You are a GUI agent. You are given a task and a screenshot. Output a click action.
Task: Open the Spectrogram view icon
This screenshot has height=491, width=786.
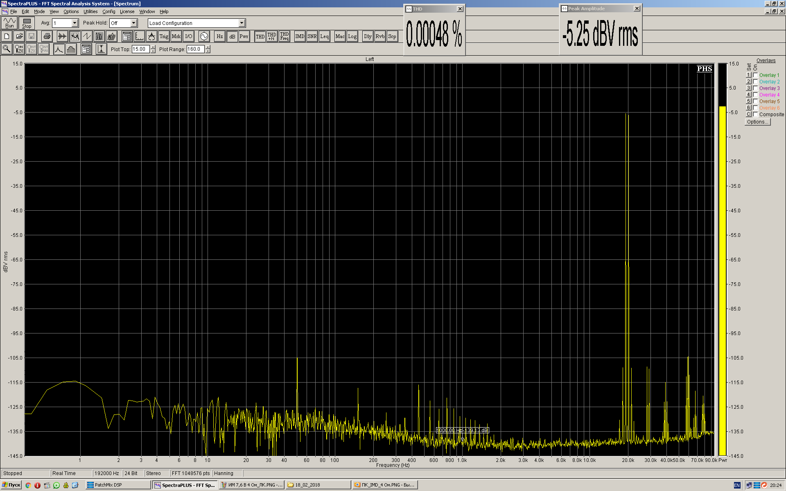pyautogui.click(x=99, y=36)
